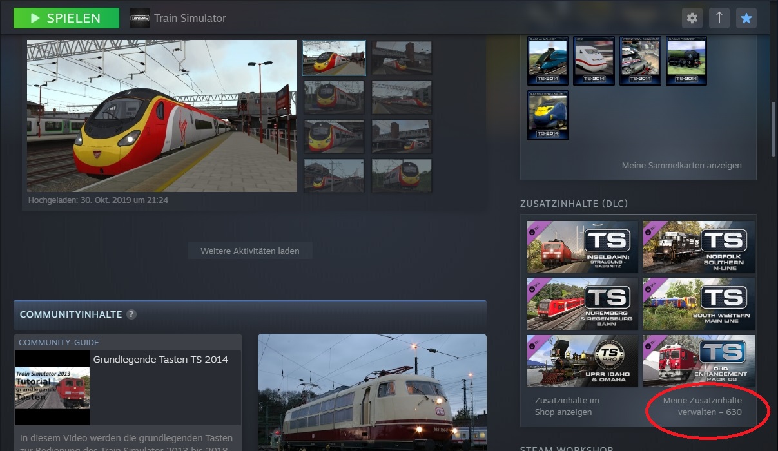
Task: Open game settings via the gear icon
Action: point(692,18)
